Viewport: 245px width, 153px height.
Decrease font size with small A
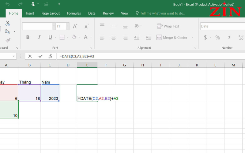[x=86, y=26]
